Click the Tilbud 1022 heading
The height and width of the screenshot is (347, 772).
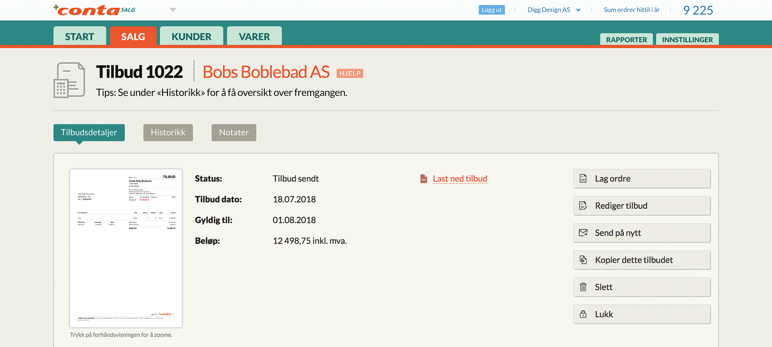[x=139, y=72]
